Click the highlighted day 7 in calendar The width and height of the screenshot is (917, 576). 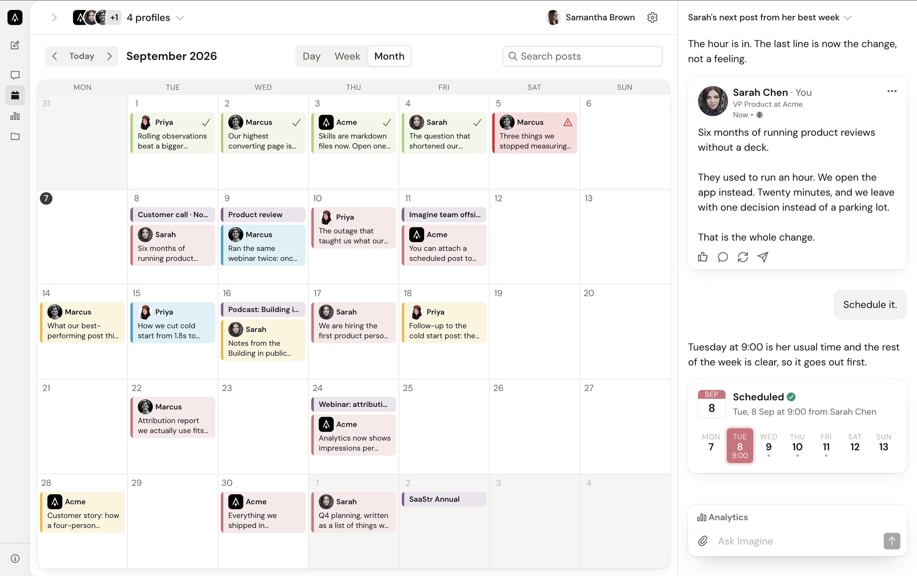point(46,198)
